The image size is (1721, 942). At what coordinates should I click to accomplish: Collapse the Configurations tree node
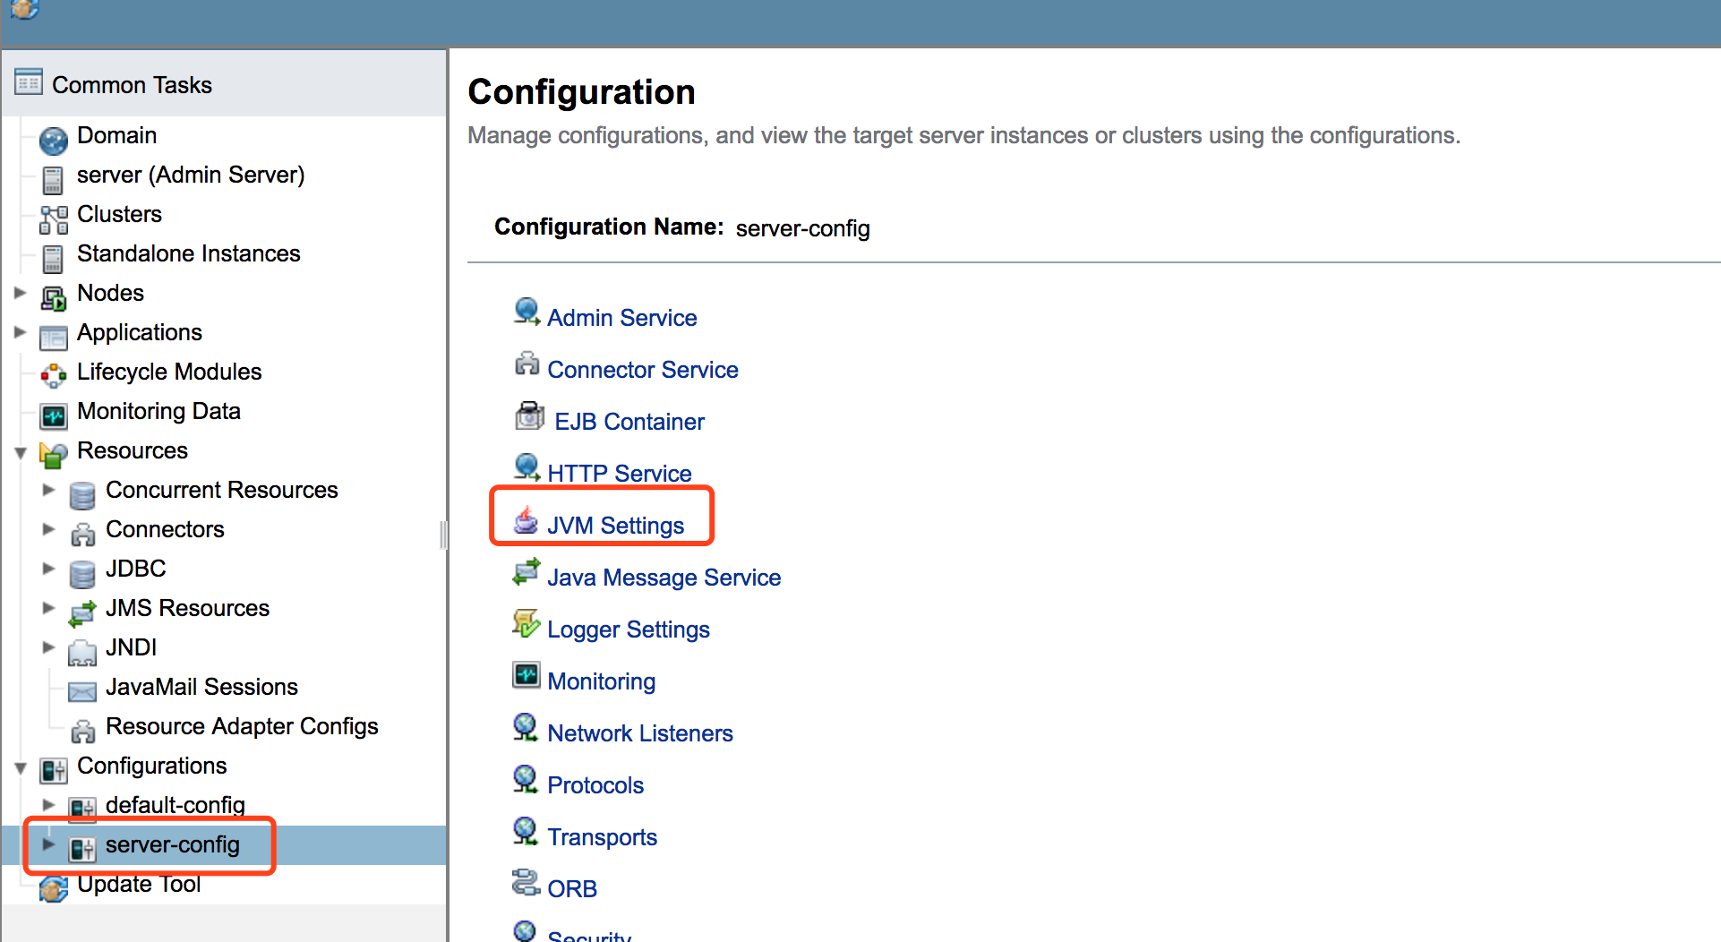(x=21, y=767)
